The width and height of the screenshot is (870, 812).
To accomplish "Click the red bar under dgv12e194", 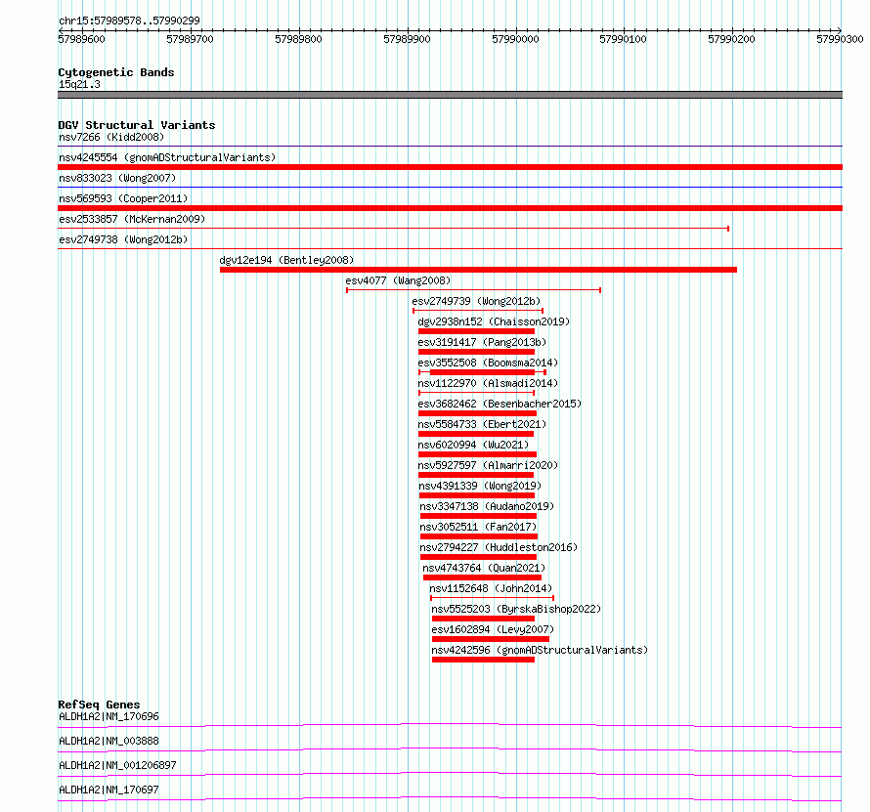I will [x=478, y=270].
